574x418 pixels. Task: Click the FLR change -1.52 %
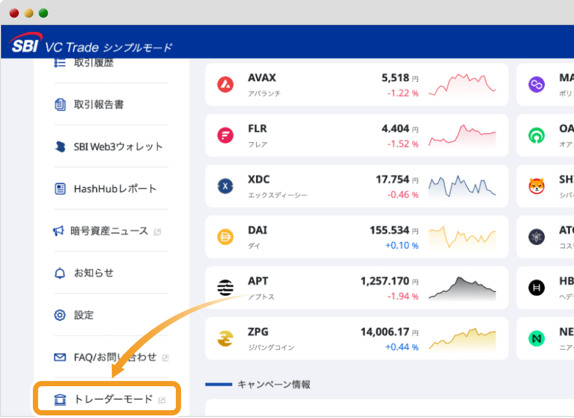pos(403,144)
